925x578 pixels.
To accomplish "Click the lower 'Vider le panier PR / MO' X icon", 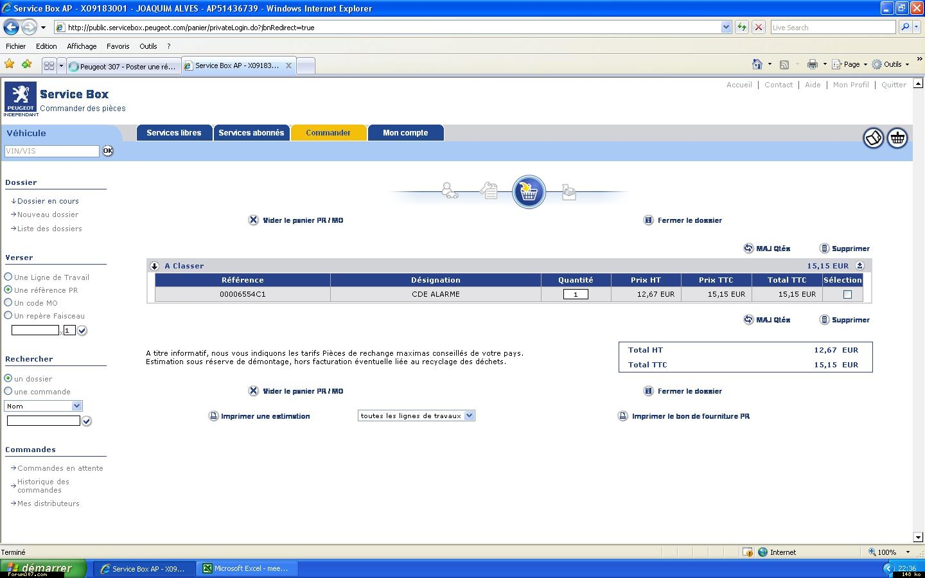I will point(253,391).
